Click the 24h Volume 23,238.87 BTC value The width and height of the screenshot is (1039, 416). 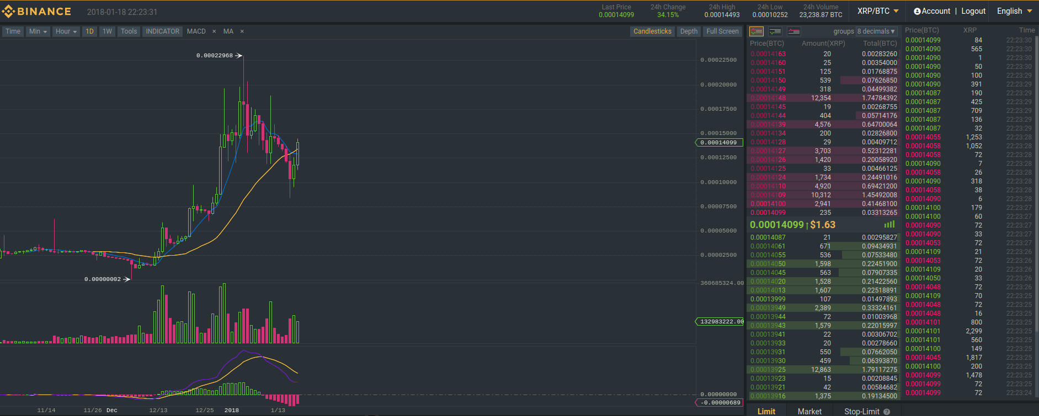point(820,15)
